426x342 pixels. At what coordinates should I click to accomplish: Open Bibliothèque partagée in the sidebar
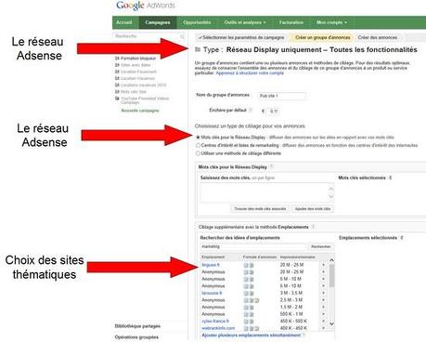click(x=137, y=326)
